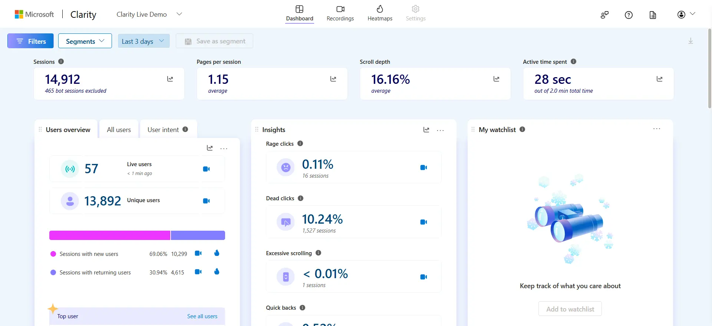
Task: Open the help question mark icon
Action: (x=629, y=15)
